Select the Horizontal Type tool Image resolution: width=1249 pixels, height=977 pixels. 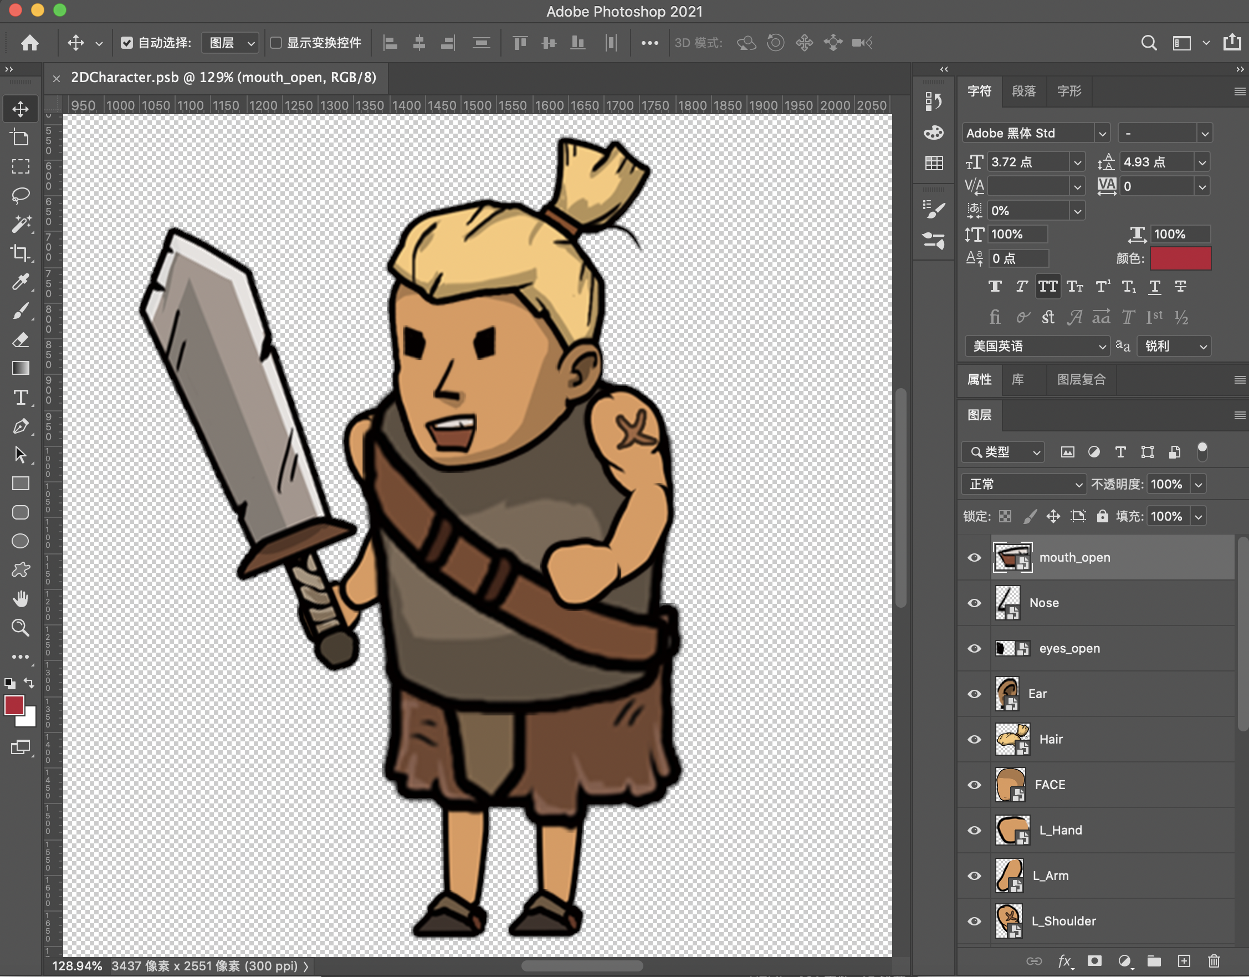pyautogui.click(x=21, y=397)
